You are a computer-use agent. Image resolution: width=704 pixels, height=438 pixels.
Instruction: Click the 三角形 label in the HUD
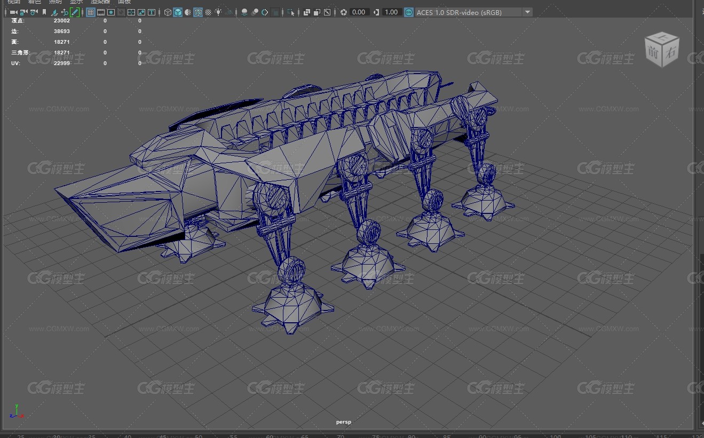point(20,52)
